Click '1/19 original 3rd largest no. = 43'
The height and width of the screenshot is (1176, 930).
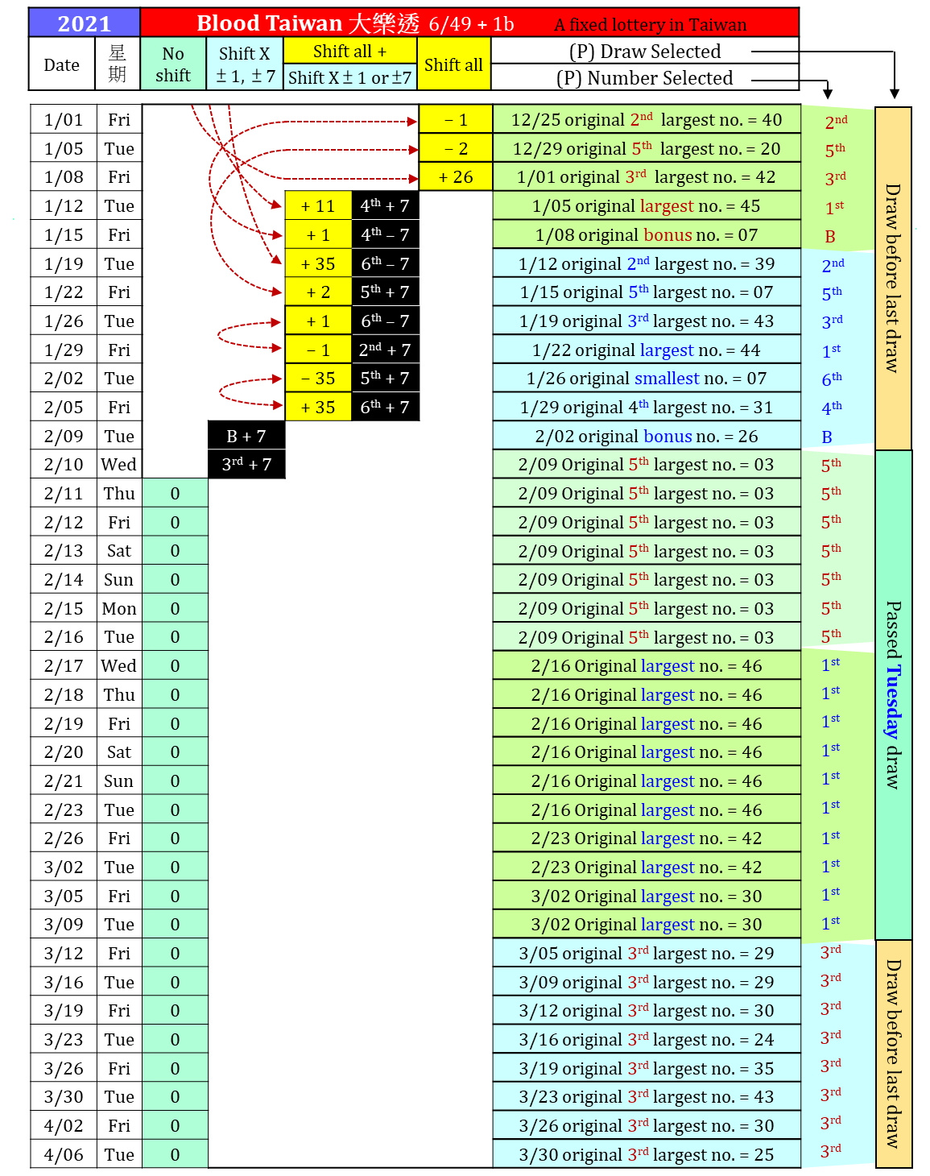[647, 321]
